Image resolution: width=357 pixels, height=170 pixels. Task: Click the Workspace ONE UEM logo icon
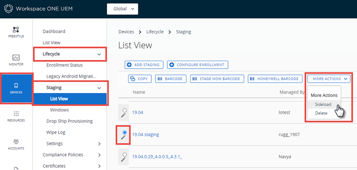click(8, 9)
